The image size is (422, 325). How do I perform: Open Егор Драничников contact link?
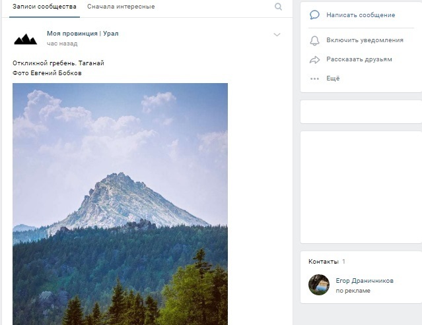click(x=365, y=281)
